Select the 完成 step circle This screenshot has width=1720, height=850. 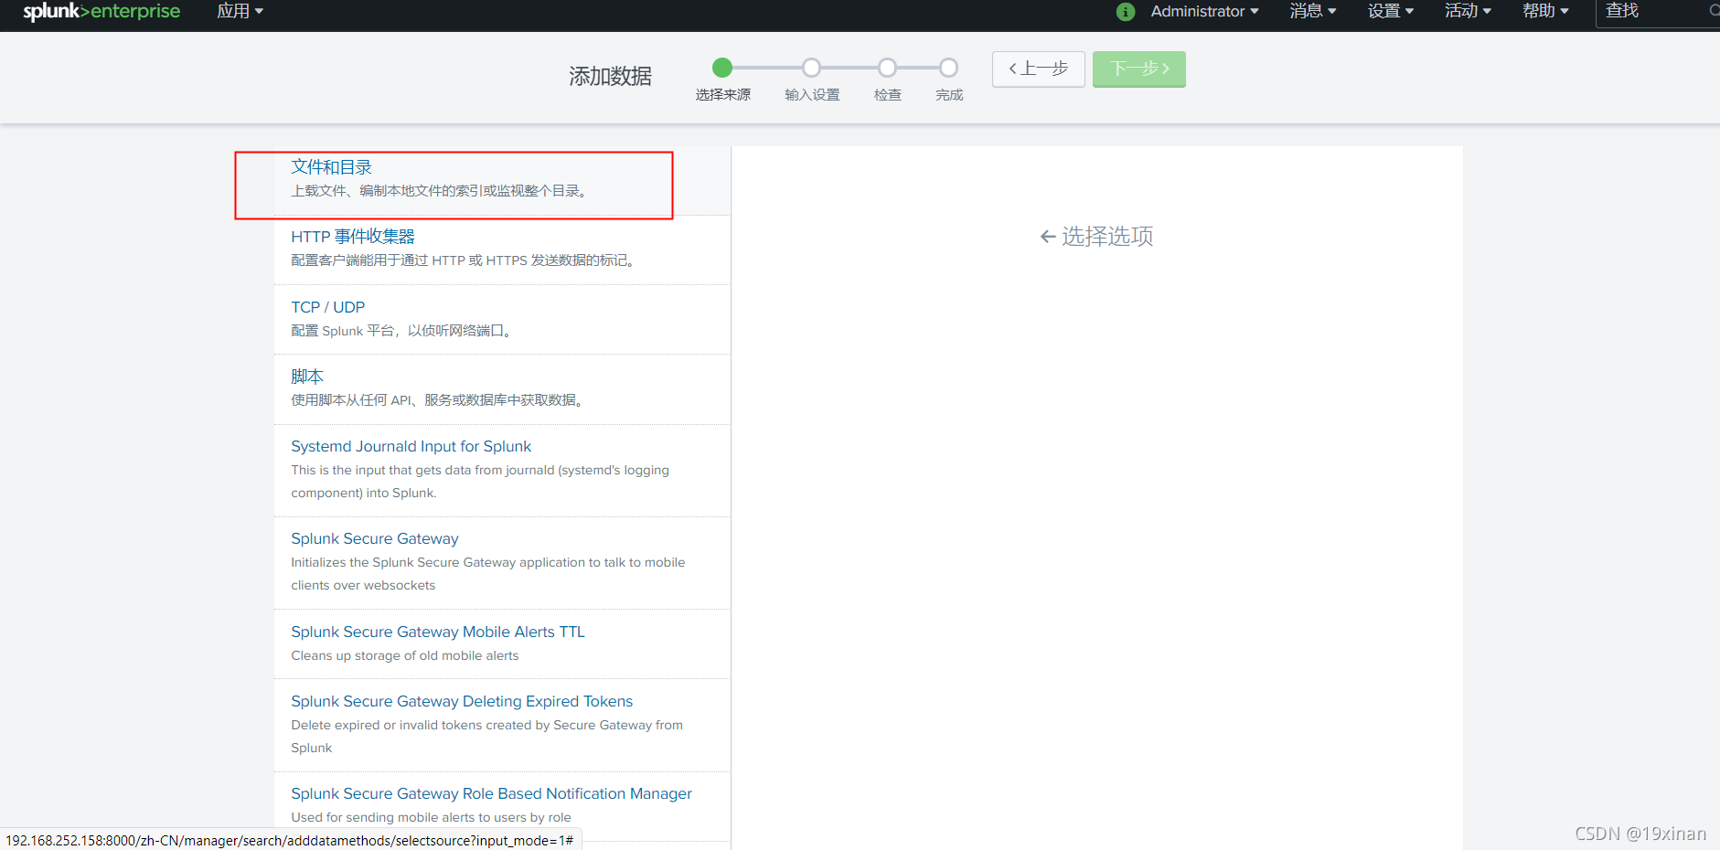tap(949, 68)
